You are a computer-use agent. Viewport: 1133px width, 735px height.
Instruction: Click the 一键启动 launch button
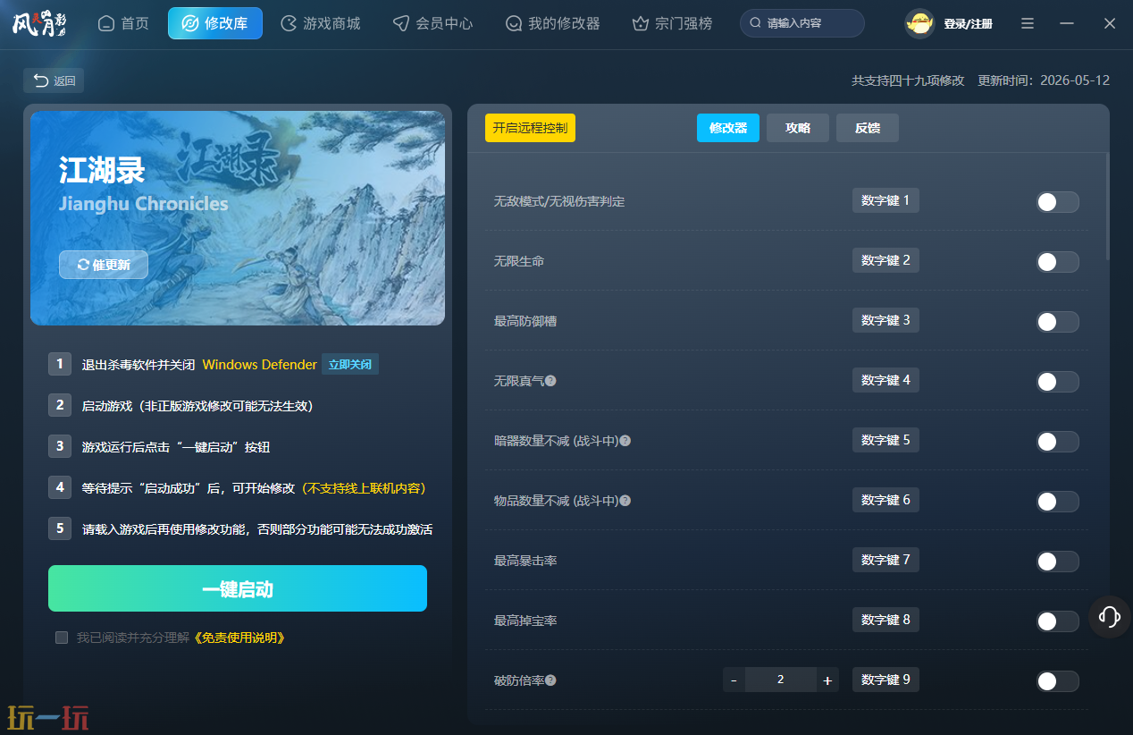[238, 589]
